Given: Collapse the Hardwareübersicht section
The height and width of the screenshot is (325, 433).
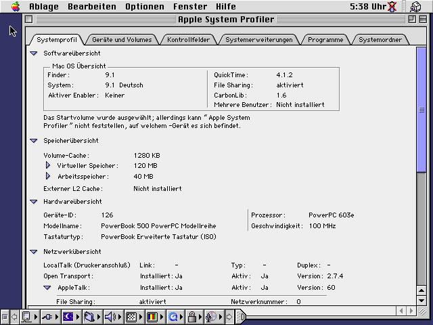Looking at the screenshot, I should [x=34, y=202].
